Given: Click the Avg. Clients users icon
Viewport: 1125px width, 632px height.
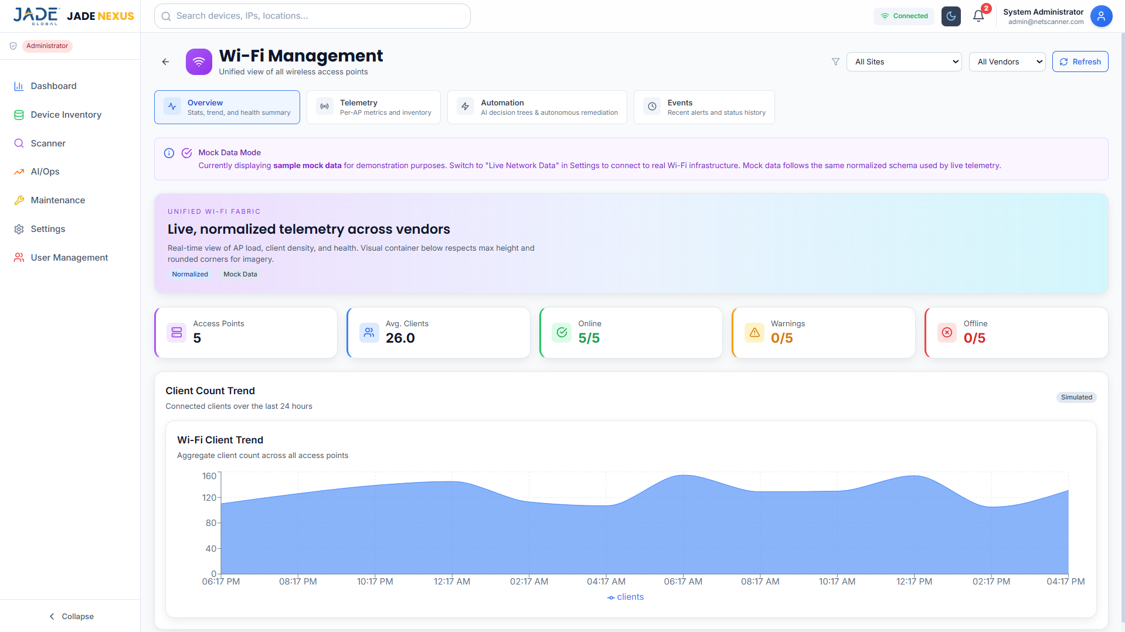Looking at the screenshot, I should click(369, 332).
